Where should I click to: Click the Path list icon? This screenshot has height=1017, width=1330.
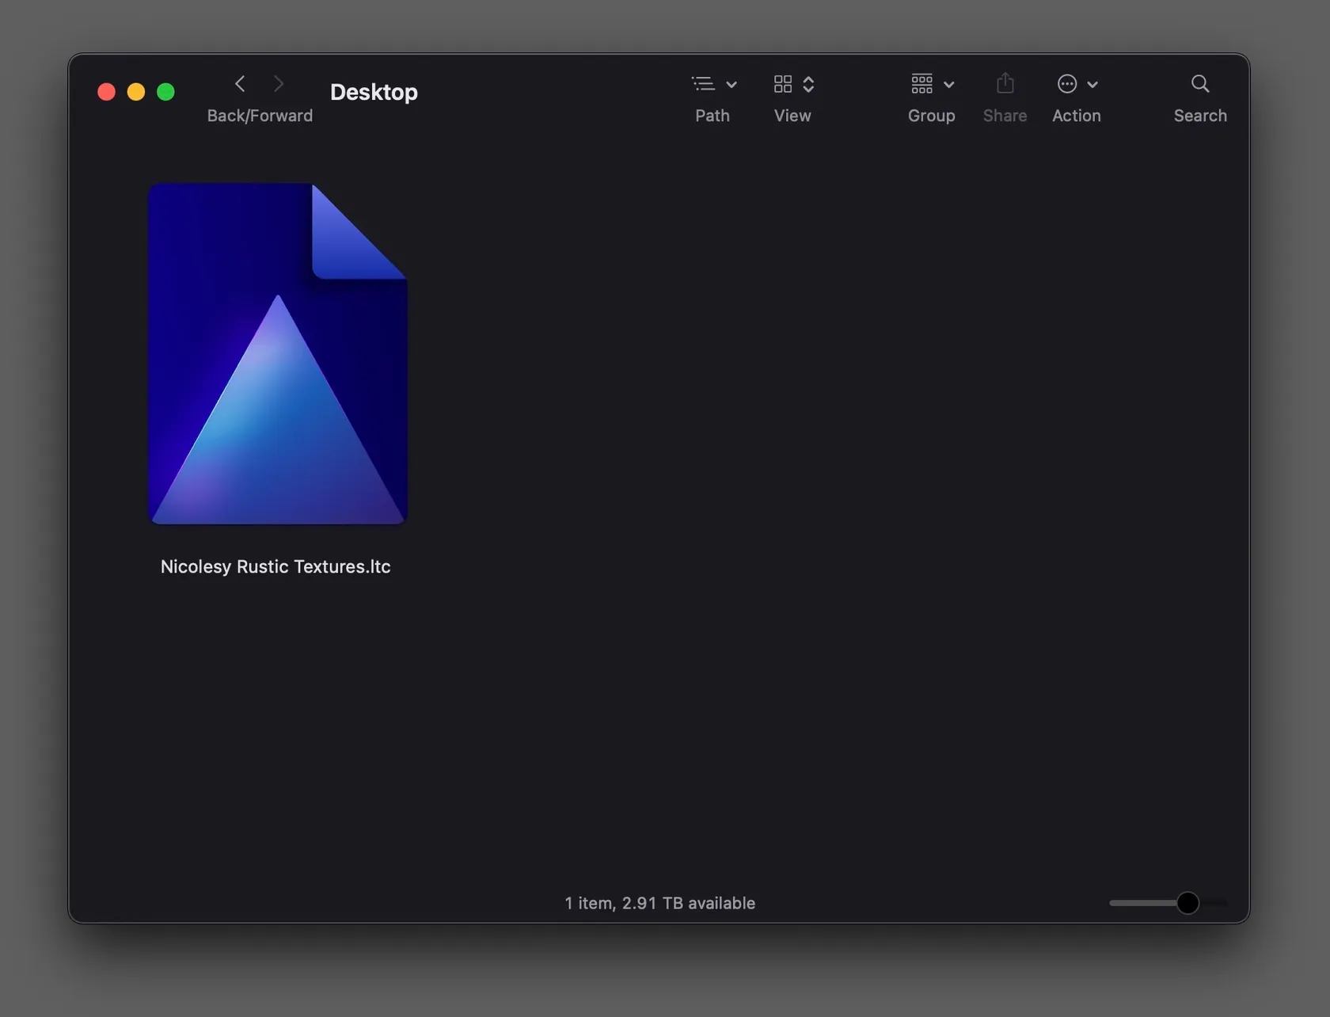click(x=703, y=84)
